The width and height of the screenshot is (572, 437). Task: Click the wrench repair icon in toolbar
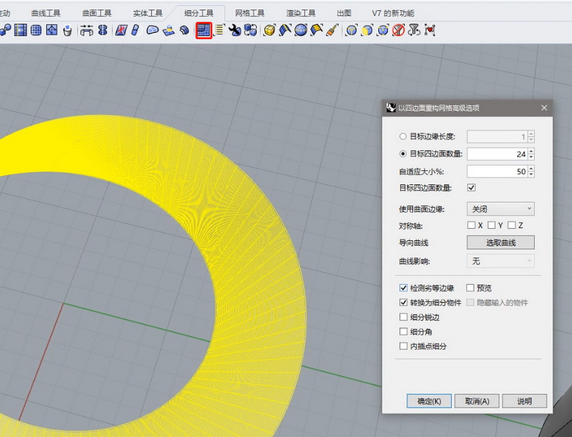coord(235,30)
